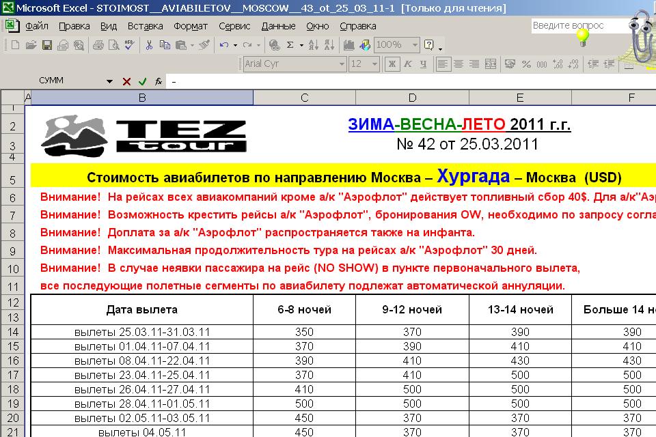Toggle right text alignment
The height and width of the screenshot is (437, 656).
coord(474,64)
